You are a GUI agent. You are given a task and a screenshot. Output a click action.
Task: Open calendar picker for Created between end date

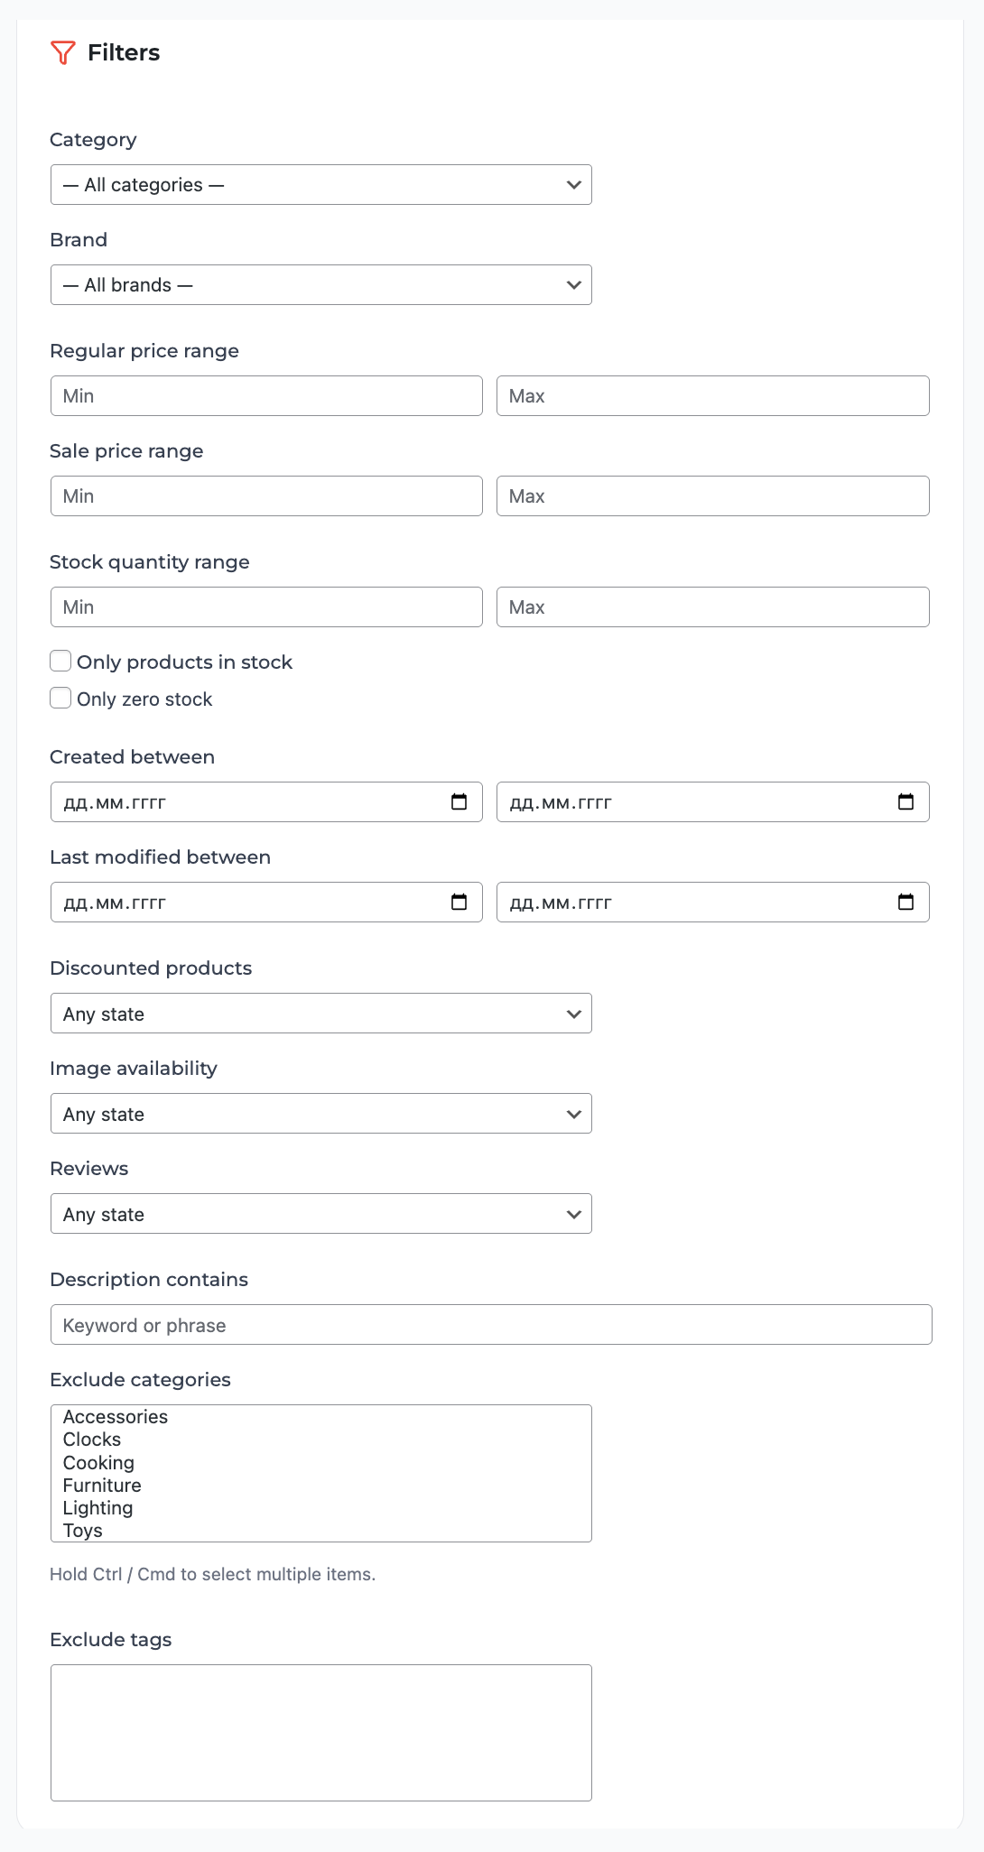905,802
